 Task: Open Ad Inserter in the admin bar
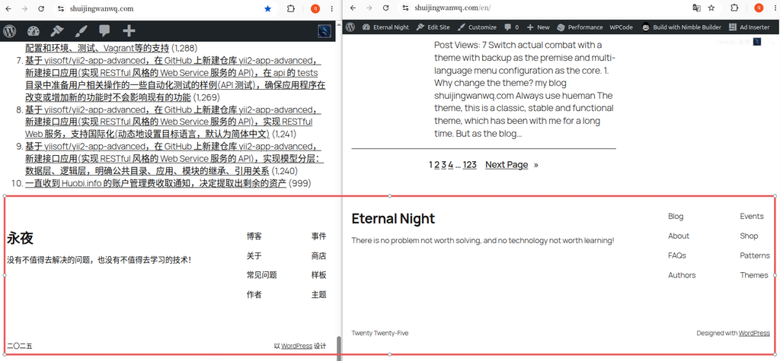(x=750, y=27)
